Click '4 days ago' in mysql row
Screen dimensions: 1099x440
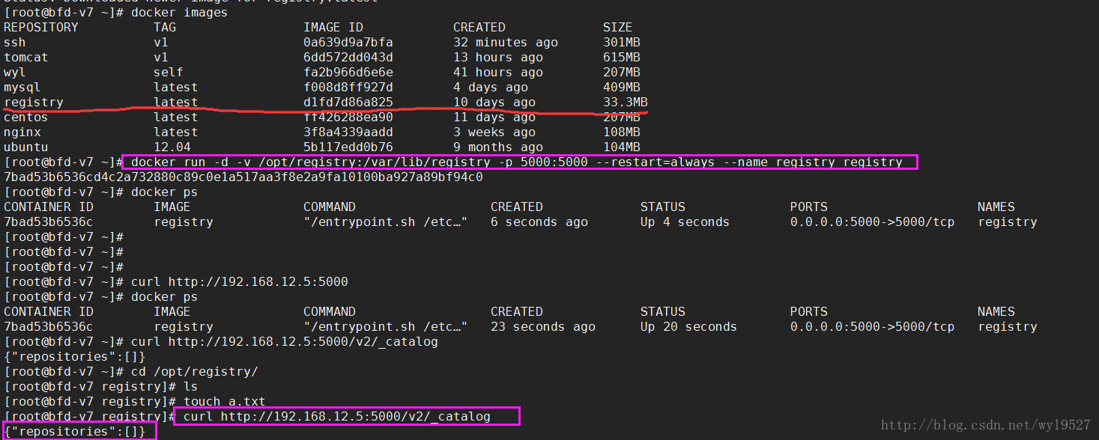point(491,87)
